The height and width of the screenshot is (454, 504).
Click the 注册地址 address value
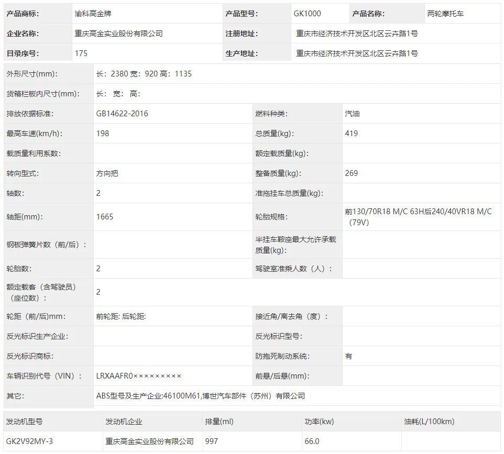coord(357,34)
